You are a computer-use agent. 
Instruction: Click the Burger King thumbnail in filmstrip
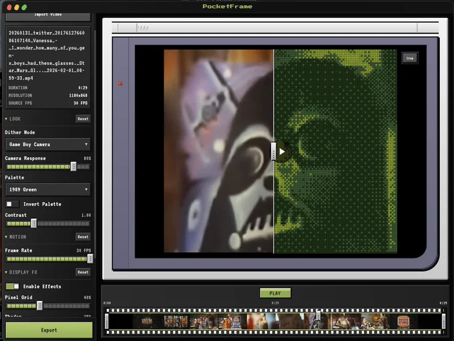click(x=403, y=322)
